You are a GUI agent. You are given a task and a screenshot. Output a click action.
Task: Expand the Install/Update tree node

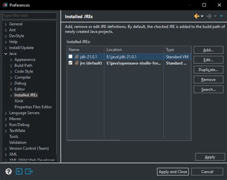pos(6,48)
